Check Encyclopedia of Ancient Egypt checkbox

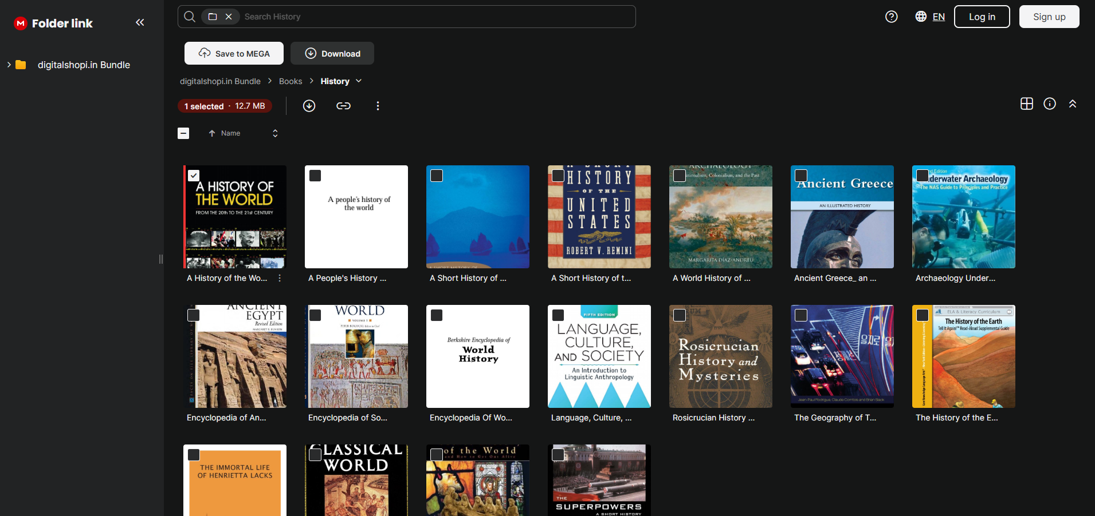click(194, 315)
